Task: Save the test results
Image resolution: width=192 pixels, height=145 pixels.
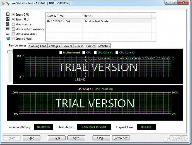Action: [x=76, y=138]
